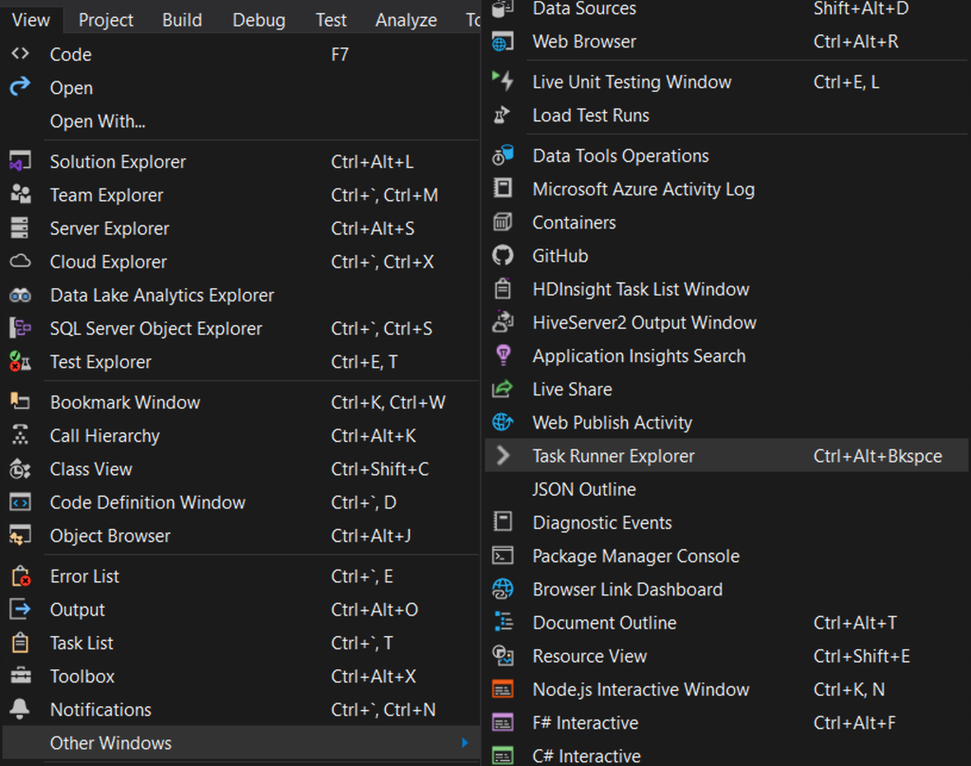Select Other Windows menu entry

[240, 742]
